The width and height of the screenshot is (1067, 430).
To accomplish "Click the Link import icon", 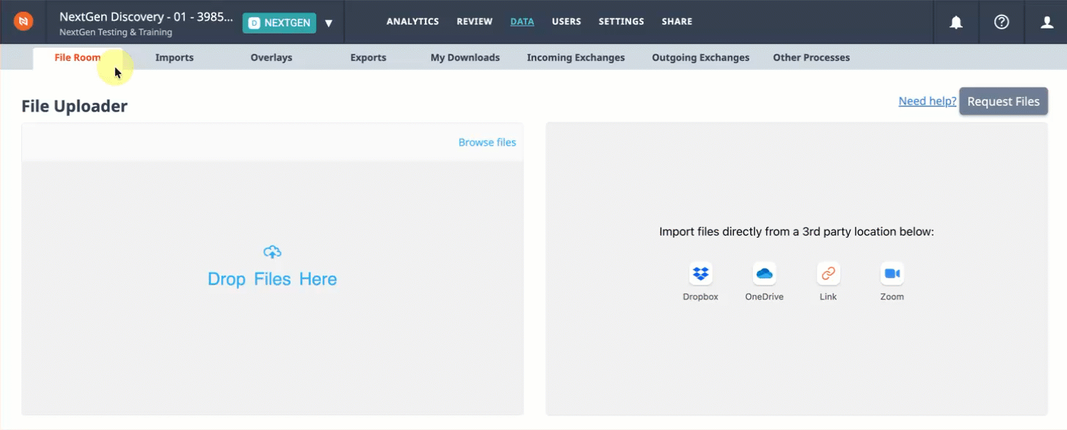I will pos(829,274).
